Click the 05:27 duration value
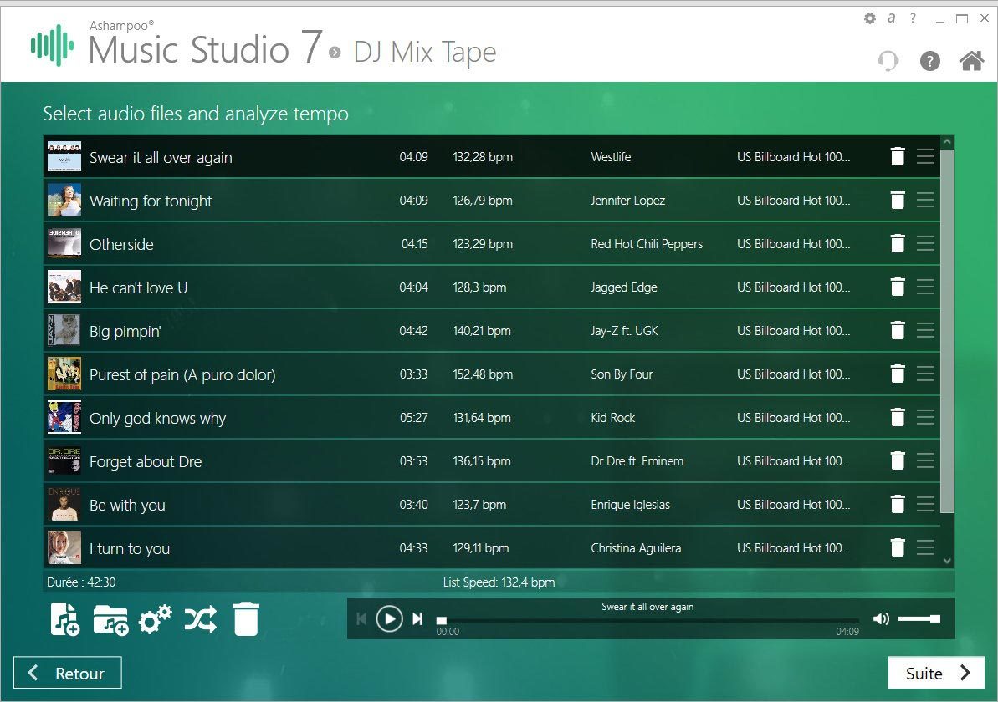 click(414, 418)
